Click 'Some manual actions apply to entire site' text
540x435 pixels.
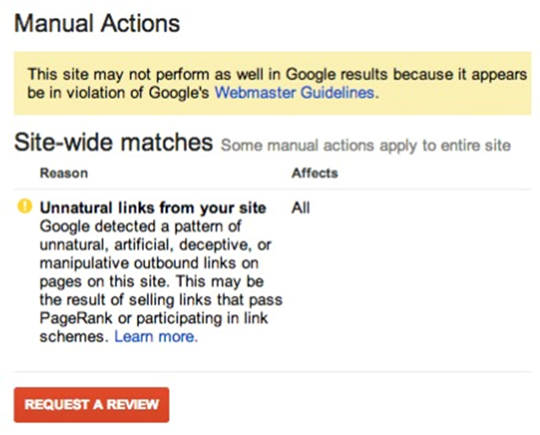[366, 145]
